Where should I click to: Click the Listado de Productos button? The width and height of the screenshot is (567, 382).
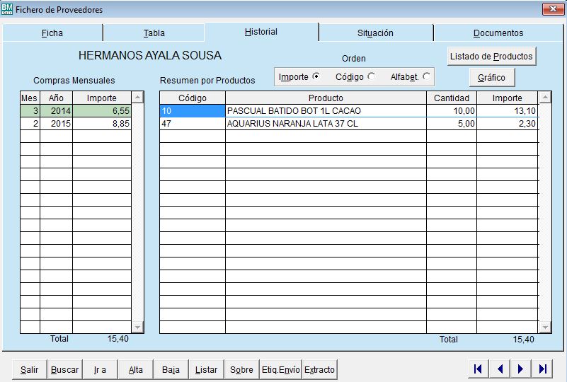[492, 56]
